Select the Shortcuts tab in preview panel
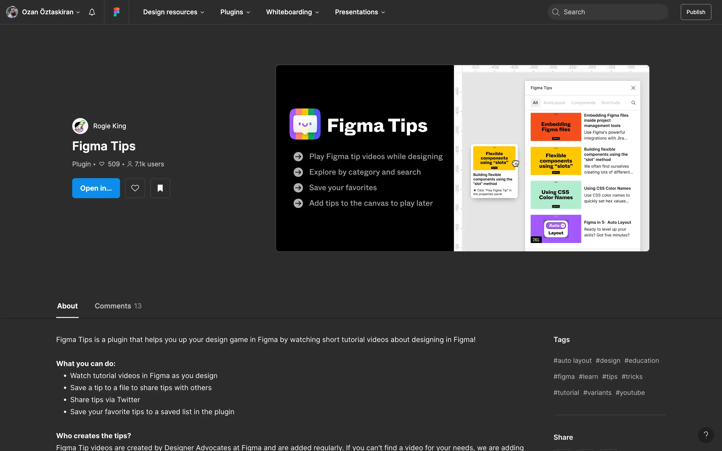The width and height of the screenshot is (722, 451). (x=610, y=103)
